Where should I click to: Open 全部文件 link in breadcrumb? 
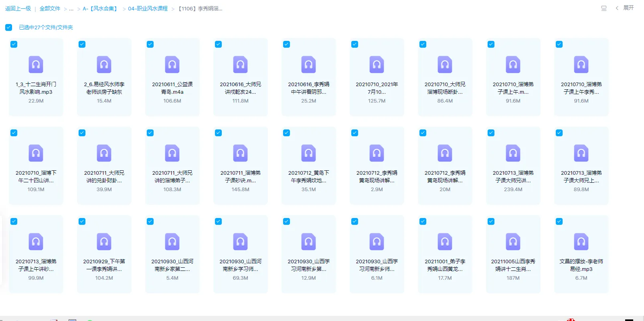click(x=50, y=9)
